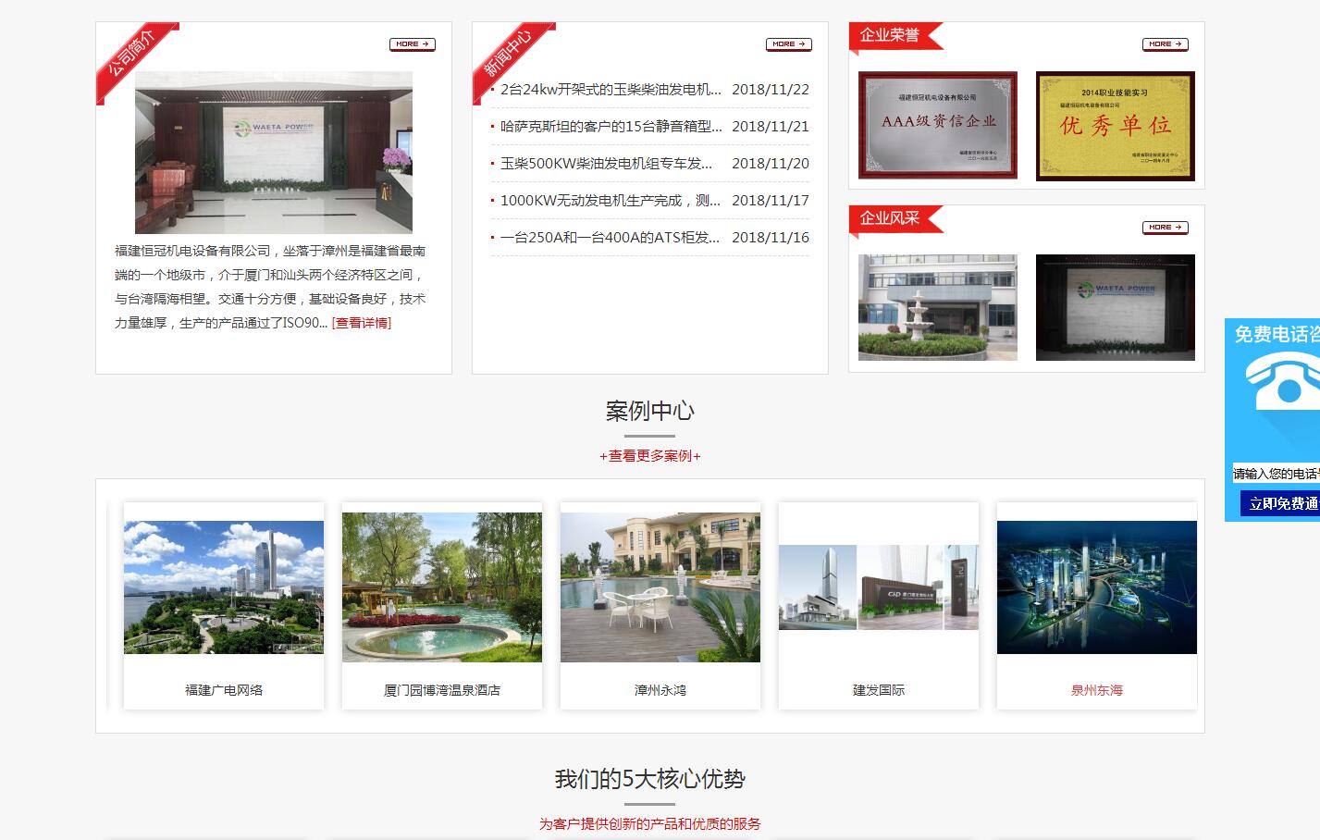The width and height of the screenshot is (1320, 840).
Task: Click MORE button in enterprise style panel
Action: click(1165, 228)
